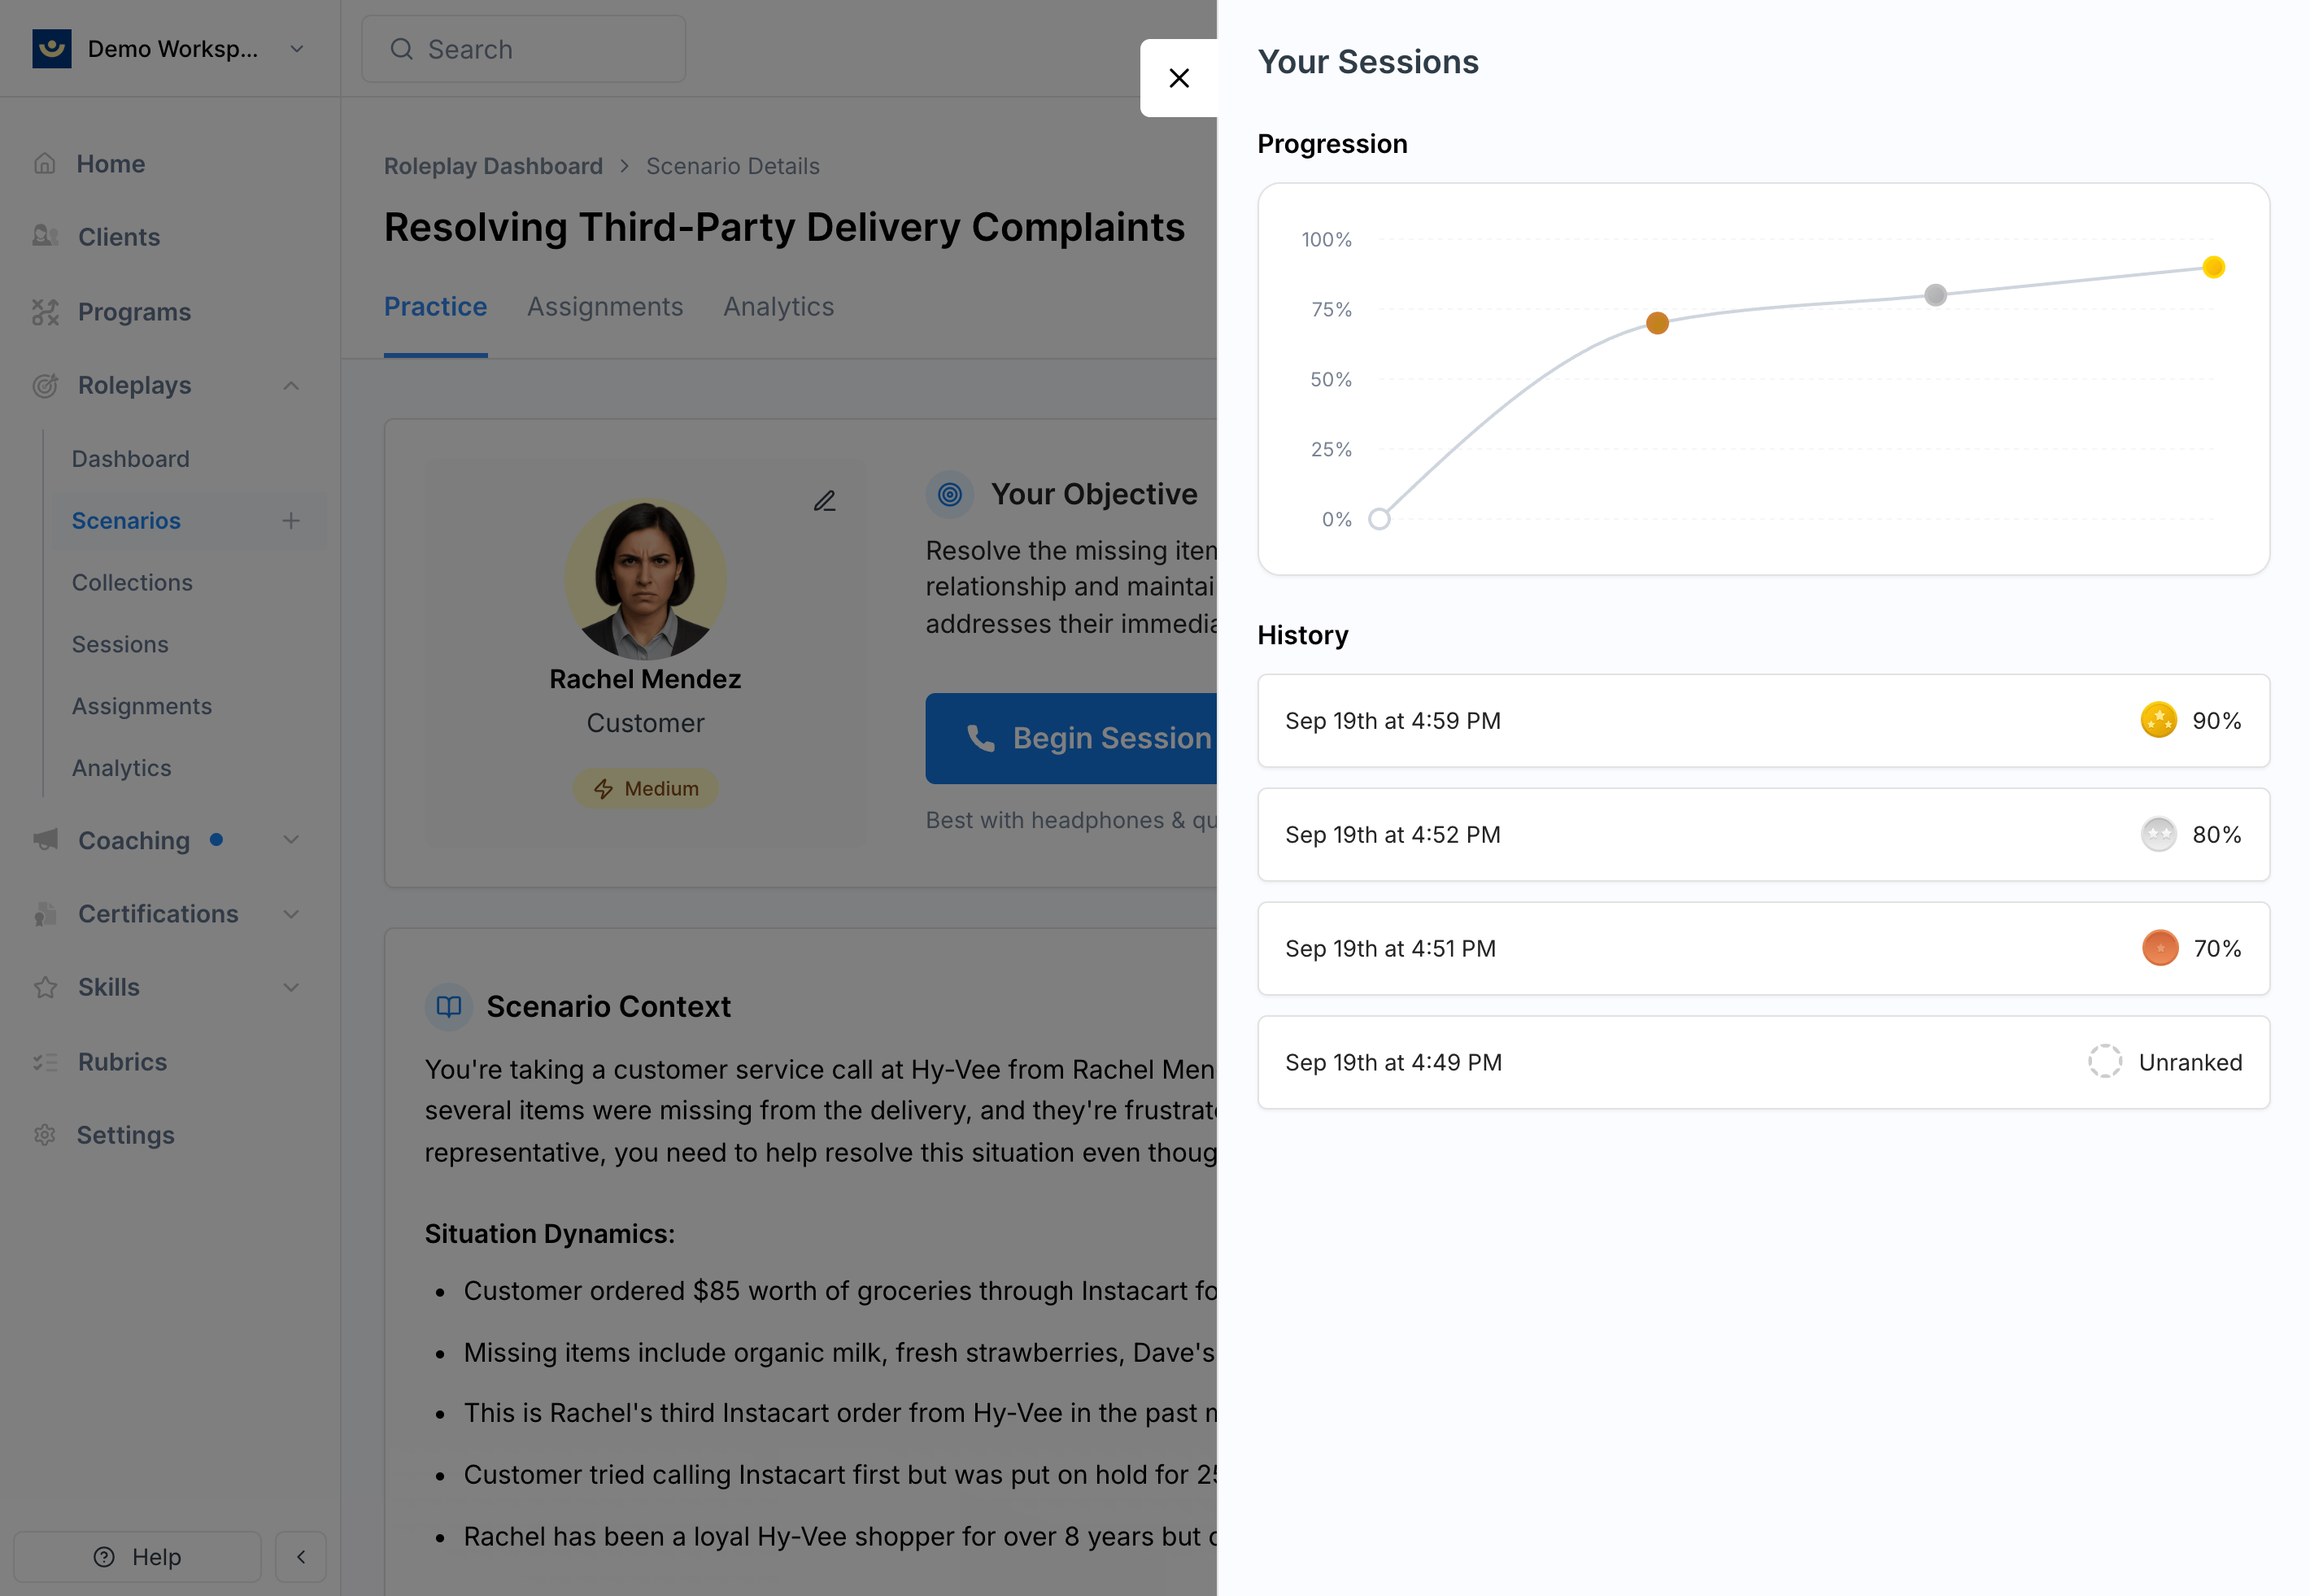
Task: Click the 0% unranked chart point
Action: click(x=1379, y=519)
